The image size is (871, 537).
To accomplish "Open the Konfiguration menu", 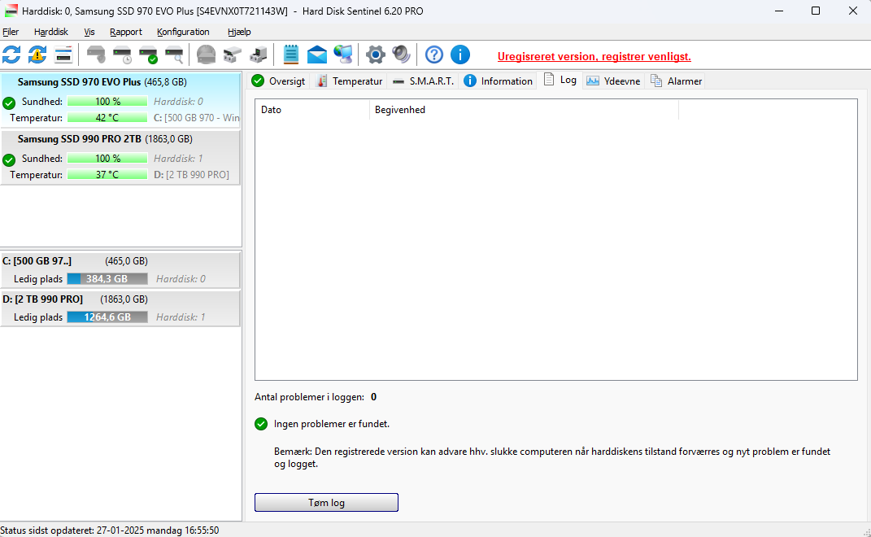I will point(183,32).
